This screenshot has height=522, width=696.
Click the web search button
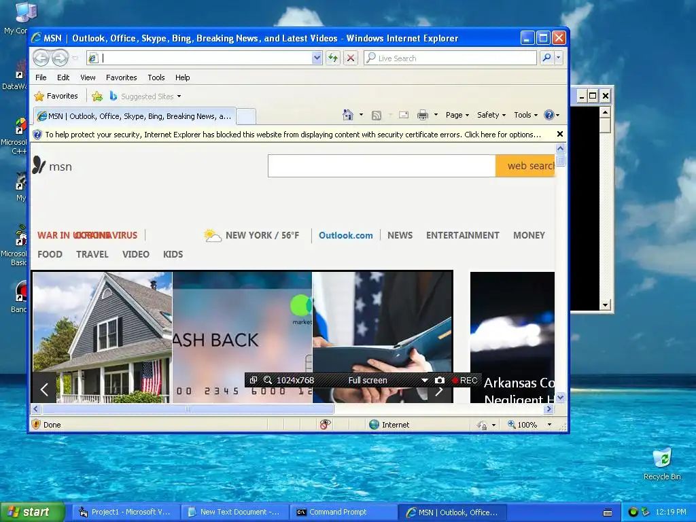click(525, 166)
